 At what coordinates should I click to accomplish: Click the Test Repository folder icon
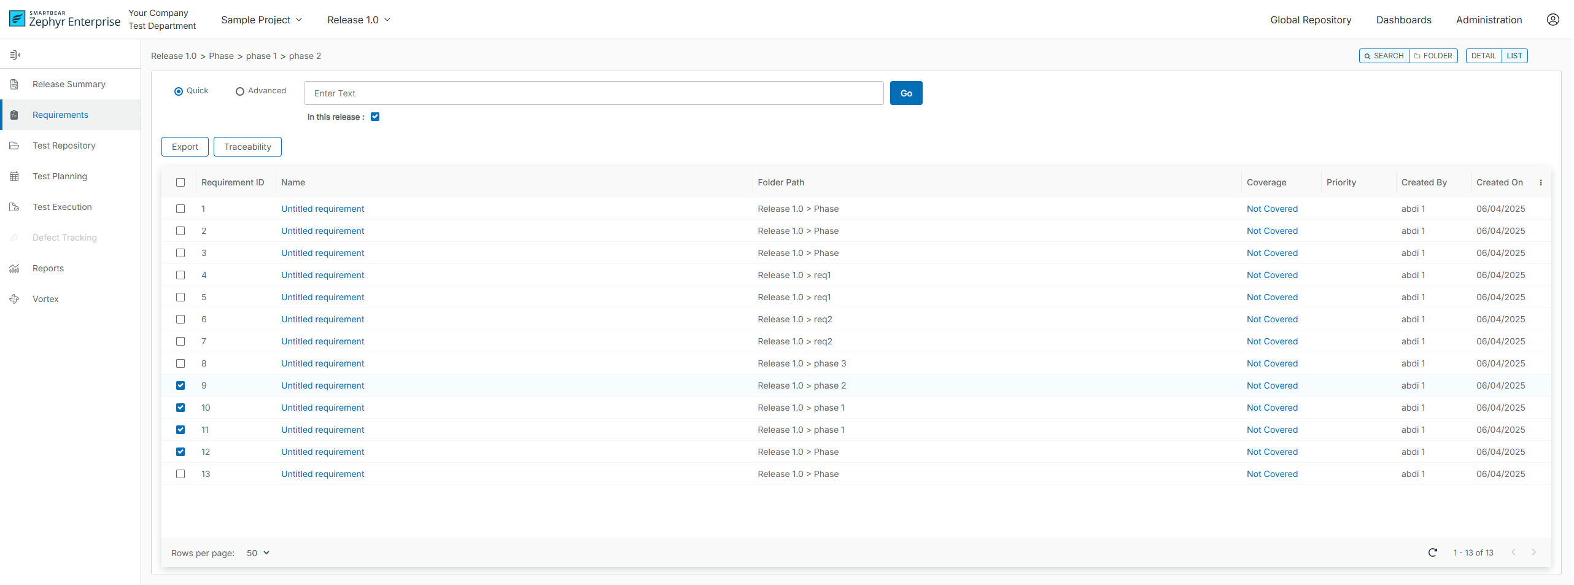[x=15, y=145]
